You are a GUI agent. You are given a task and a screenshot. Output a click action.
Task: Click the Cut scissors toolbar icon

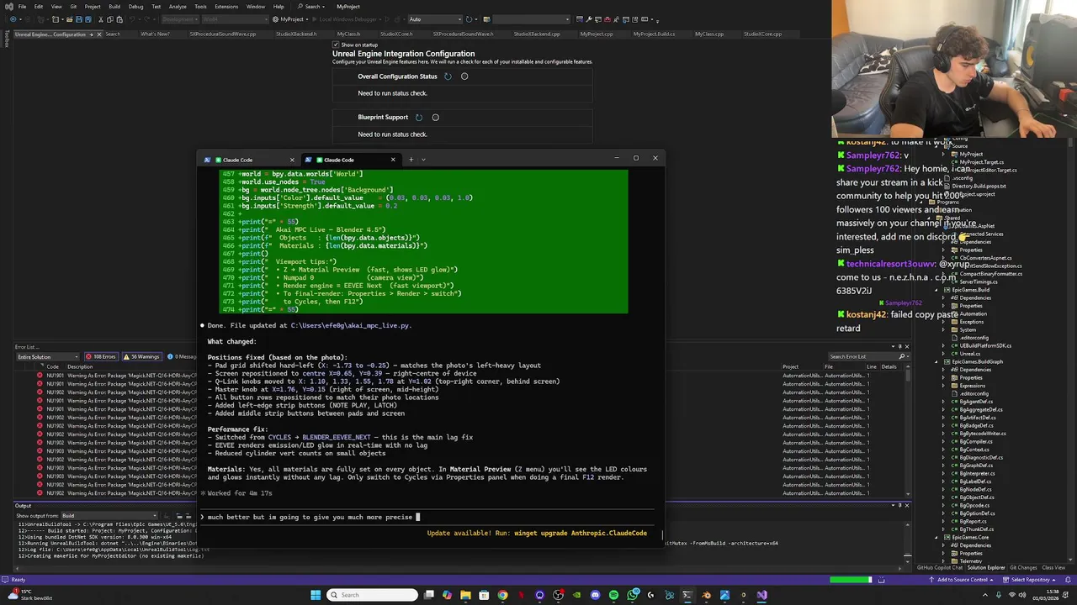(100, 19)
